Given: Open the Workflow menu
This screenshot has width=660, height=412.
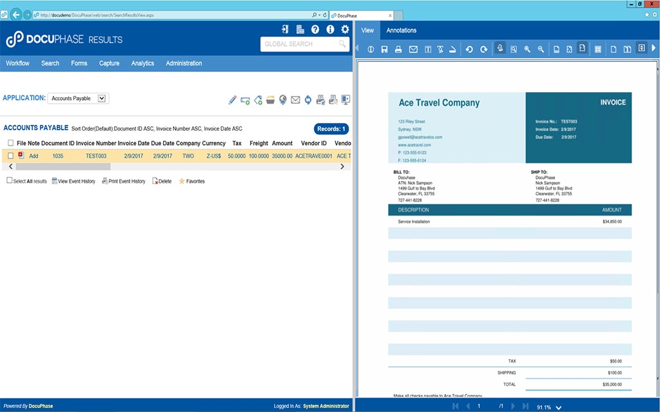Looking at the screenshot, I should coord(17,63).
